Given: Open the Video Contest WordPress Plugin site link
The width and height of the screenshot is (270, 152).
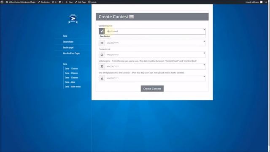Looking at the screenshot, I should click(x=21, y=2).
